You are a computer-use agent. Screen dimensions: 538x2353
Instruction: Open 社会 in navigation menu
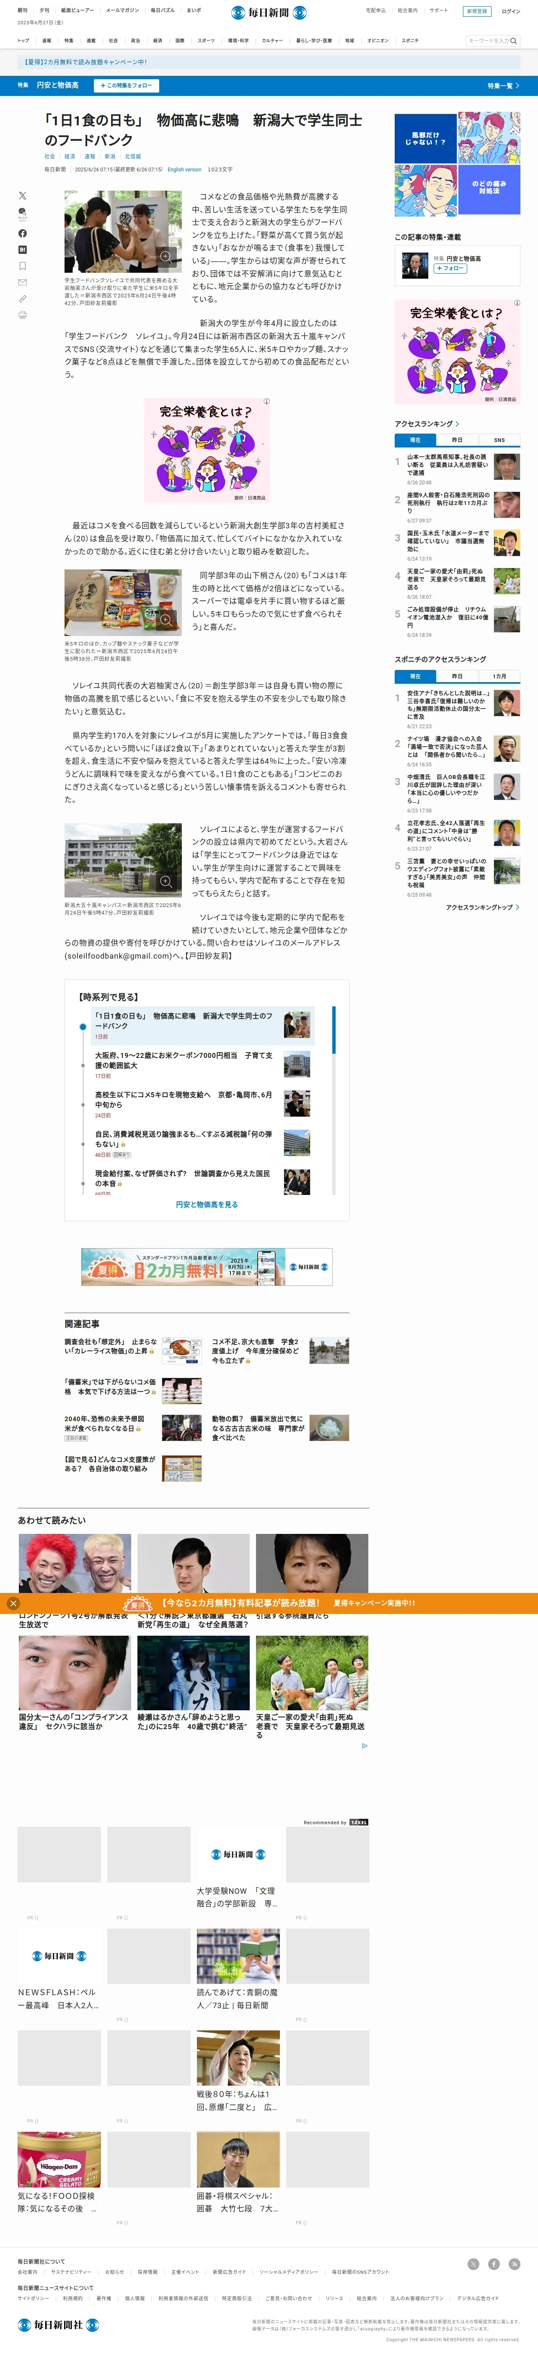tap(113, 40)
